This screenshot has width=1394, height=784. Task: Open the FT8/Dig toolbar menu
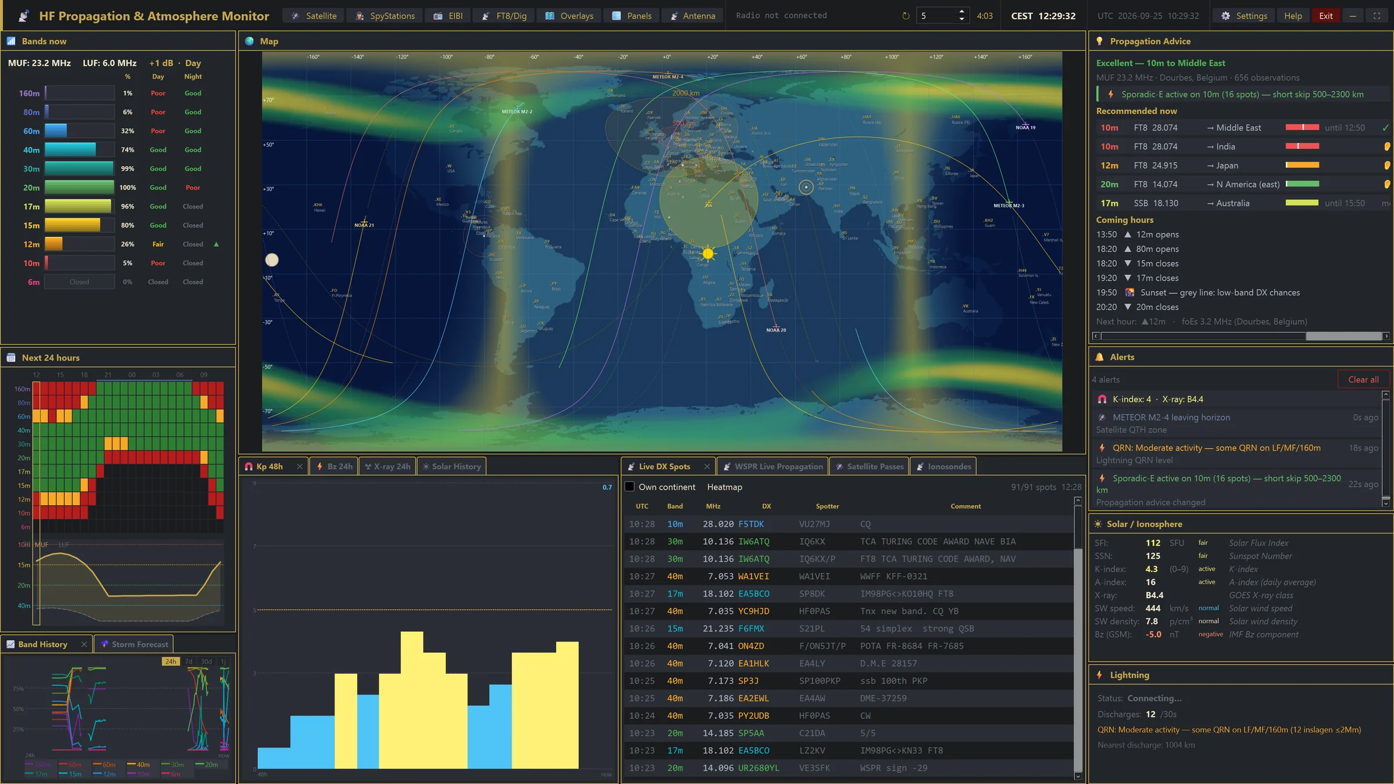point(504,16)
